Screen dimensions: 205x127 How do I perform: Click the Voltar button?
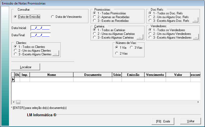coord(190,121)
